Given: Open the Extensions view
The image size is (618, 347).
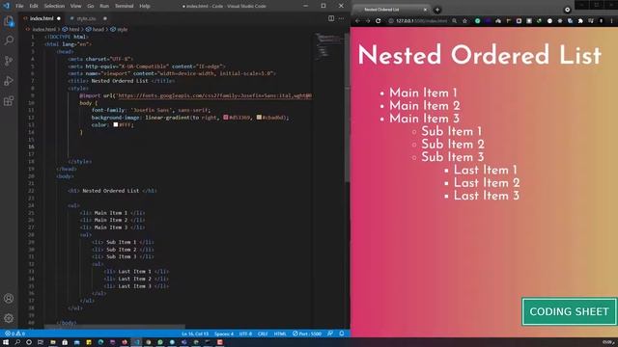Looking at the screenshot, I should coord(9,101).
